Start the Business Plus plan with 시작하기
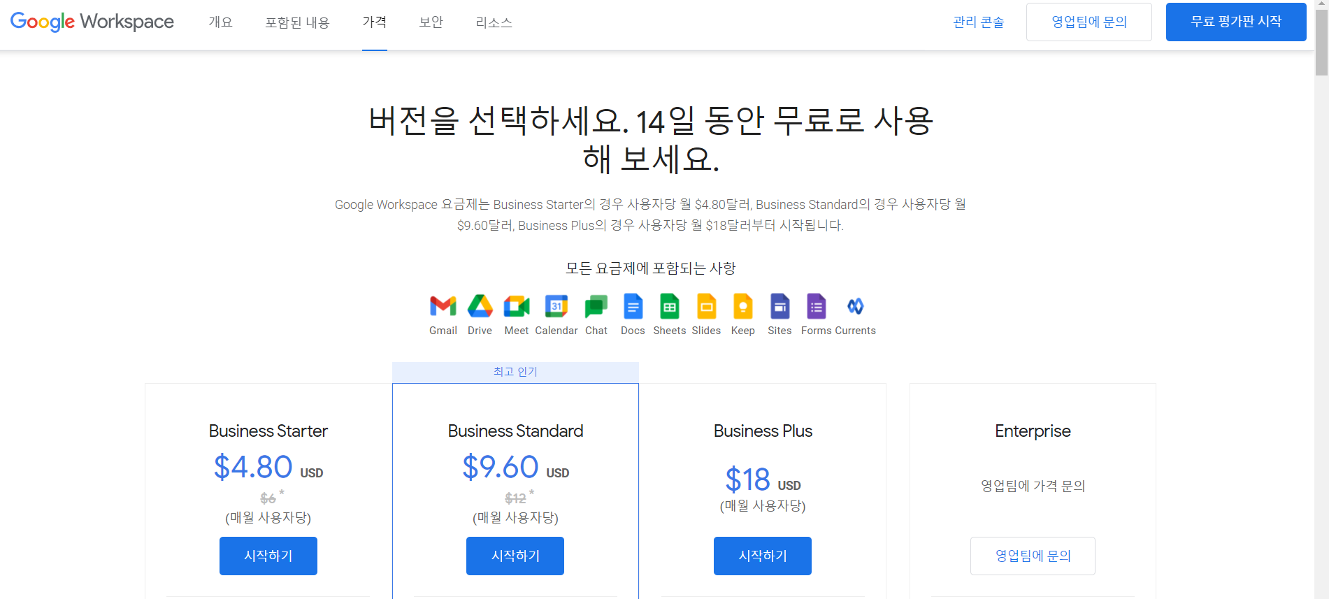The height and width of the screenshot is (599, 1329). [763, 556]
